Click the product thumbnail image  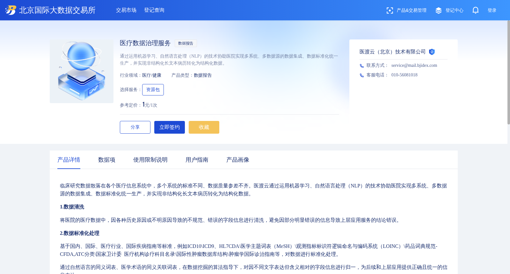82,71
